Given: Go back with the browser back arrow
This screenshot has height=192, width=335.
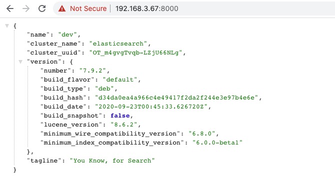Looking at the screenshot, I should point(10,8).
